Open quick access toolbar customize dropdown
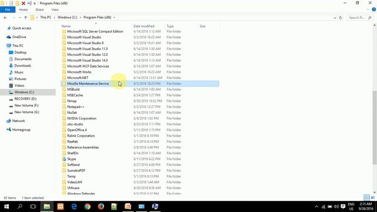Screen dimensions: 377x212 click(34, 4)
